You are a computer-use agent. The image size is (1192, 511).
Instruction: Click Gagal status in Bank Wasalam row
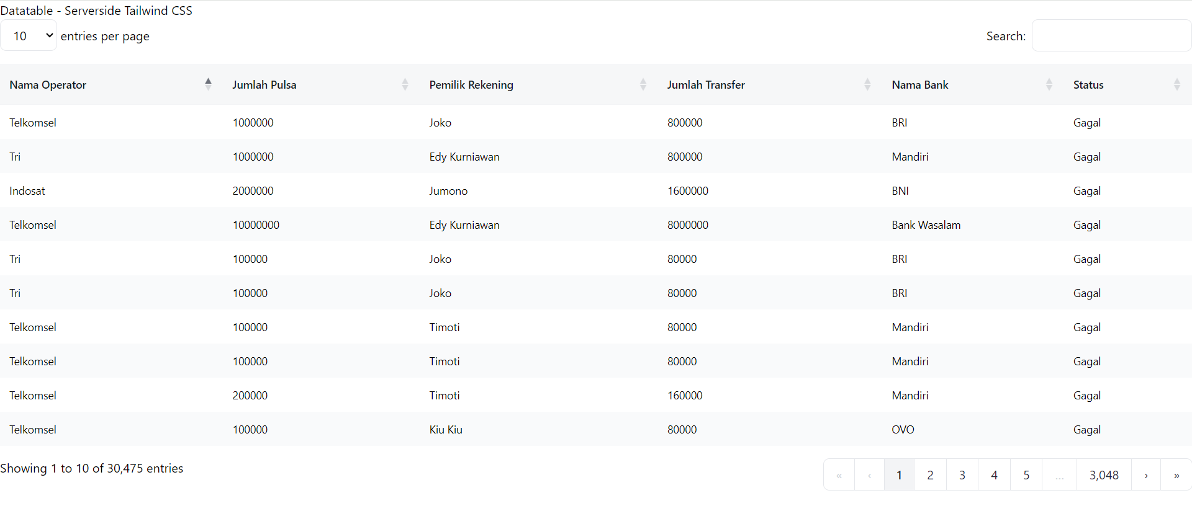click(x=1087, y=225)
